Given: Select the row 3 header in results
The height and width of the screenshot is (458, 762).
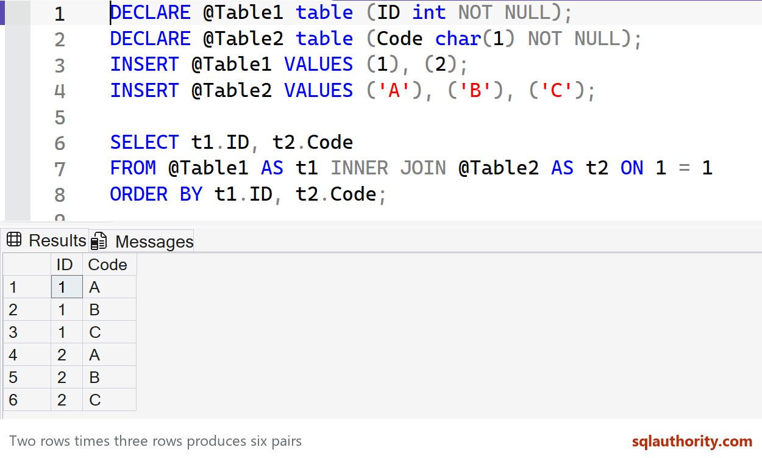Looking at the screenshot, I should [x=27, y=332].
